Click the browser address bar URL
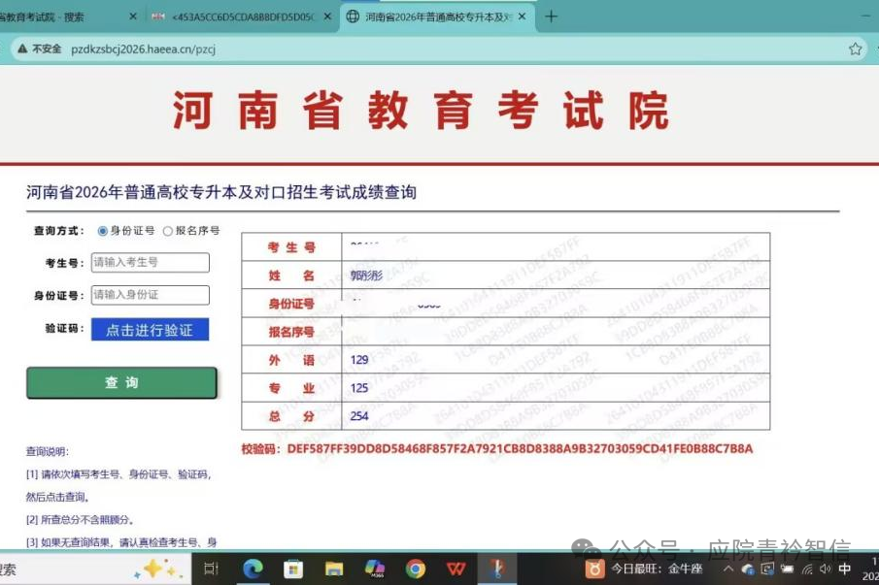Viewport: 879px width, 585px height. [x=144, y=49]
